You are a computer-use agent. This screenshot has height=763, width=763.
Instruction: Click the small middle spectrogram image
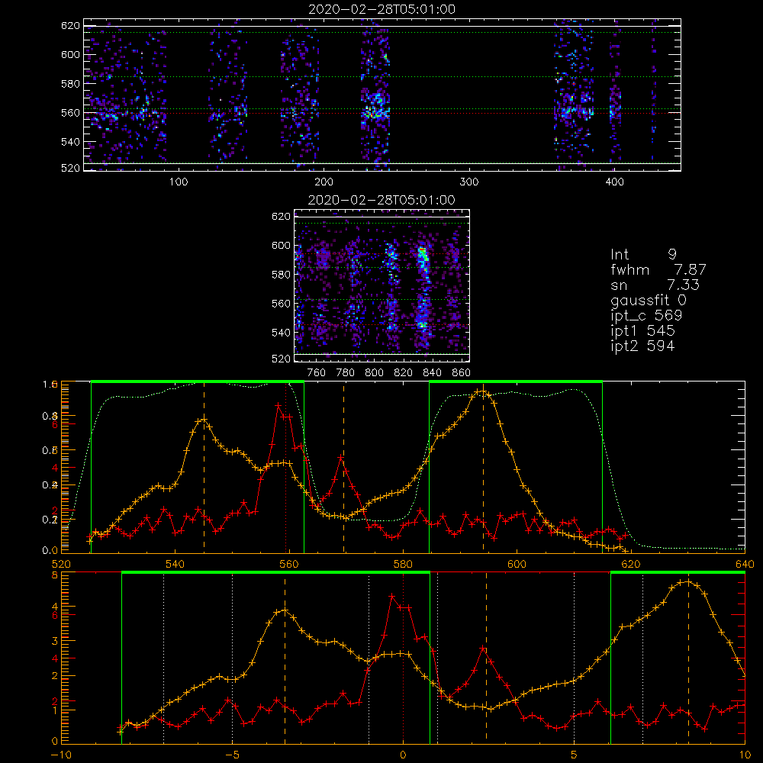coord(382,285)
